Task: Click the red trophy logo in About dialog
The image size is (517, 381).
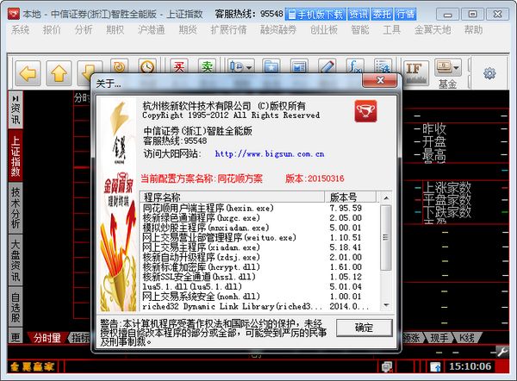Action: [x=365, y=111]
